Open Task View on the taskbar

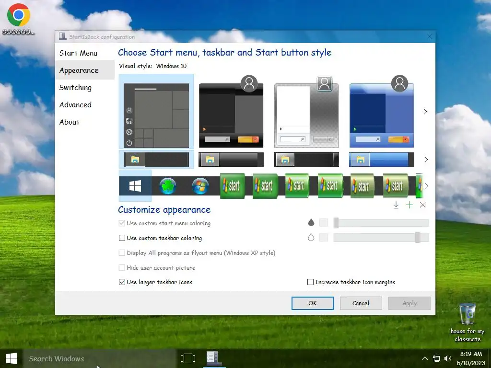[x=188, y=358]
